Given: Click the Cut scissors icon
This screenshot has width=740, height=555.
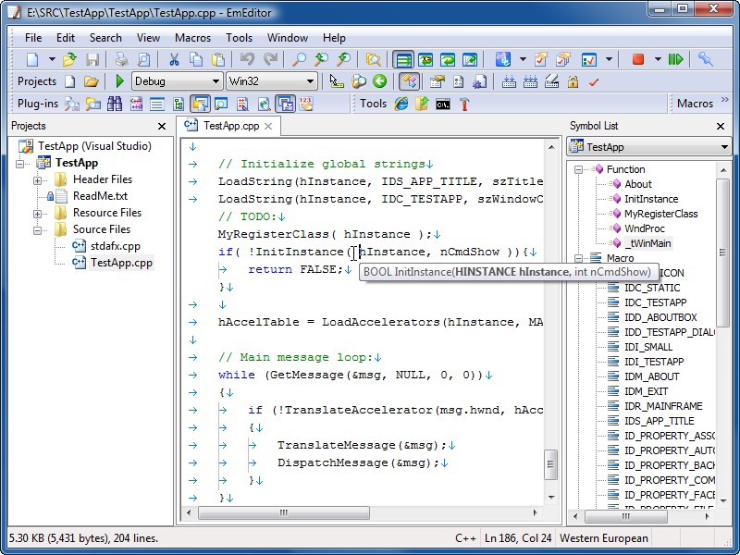Looking at the screenshot, I should 173,59.
